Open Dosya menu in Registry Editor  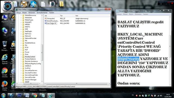[18, 13]
